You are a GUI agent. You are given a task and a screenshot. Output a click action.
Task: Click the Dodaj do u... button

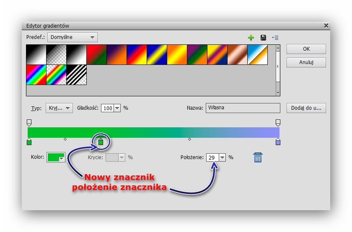[306, 108]
